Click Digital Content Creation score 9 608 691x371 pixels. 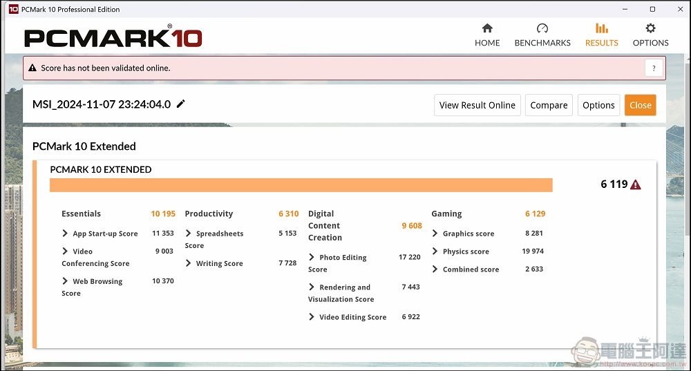point(412,226)
